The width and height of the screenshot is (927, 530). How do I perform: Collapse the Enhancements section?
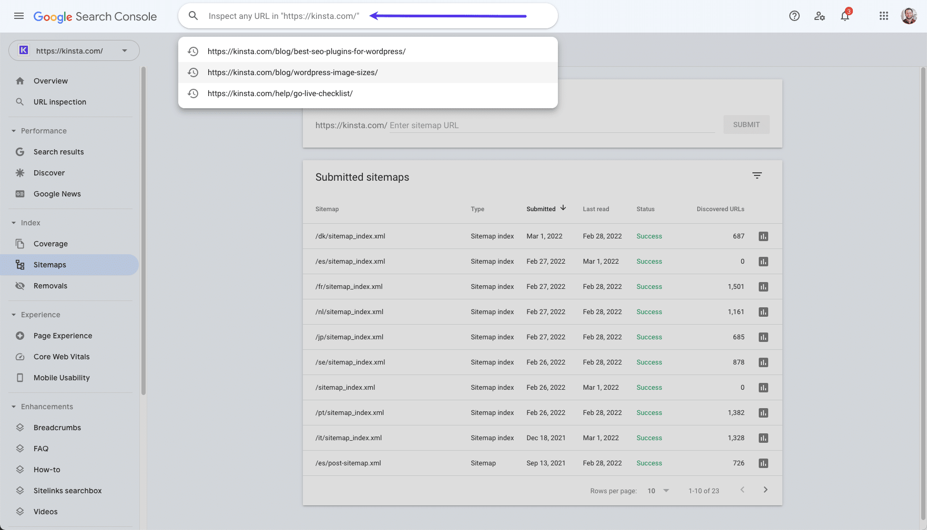click(x=14, y=407)
